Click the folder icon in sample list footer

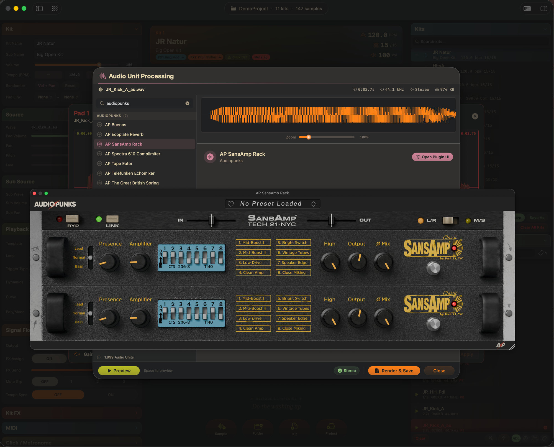535,438
